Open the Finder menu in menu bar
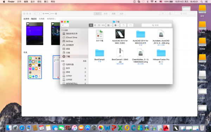 (11, 2)
